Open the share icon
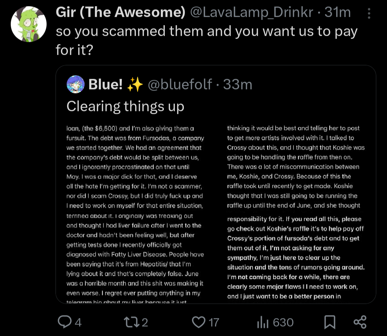This screenshot has height=336, width=387. tap(360, 322)
